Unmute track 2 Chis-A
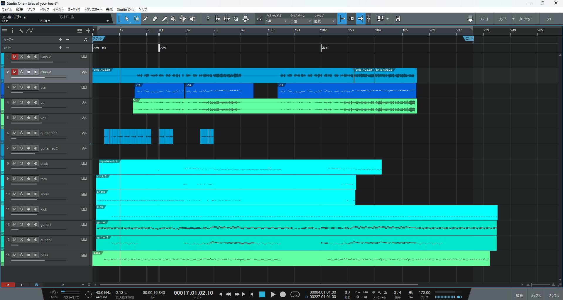The width and height of the screenshot is (563, 300). tap(15, 72)
